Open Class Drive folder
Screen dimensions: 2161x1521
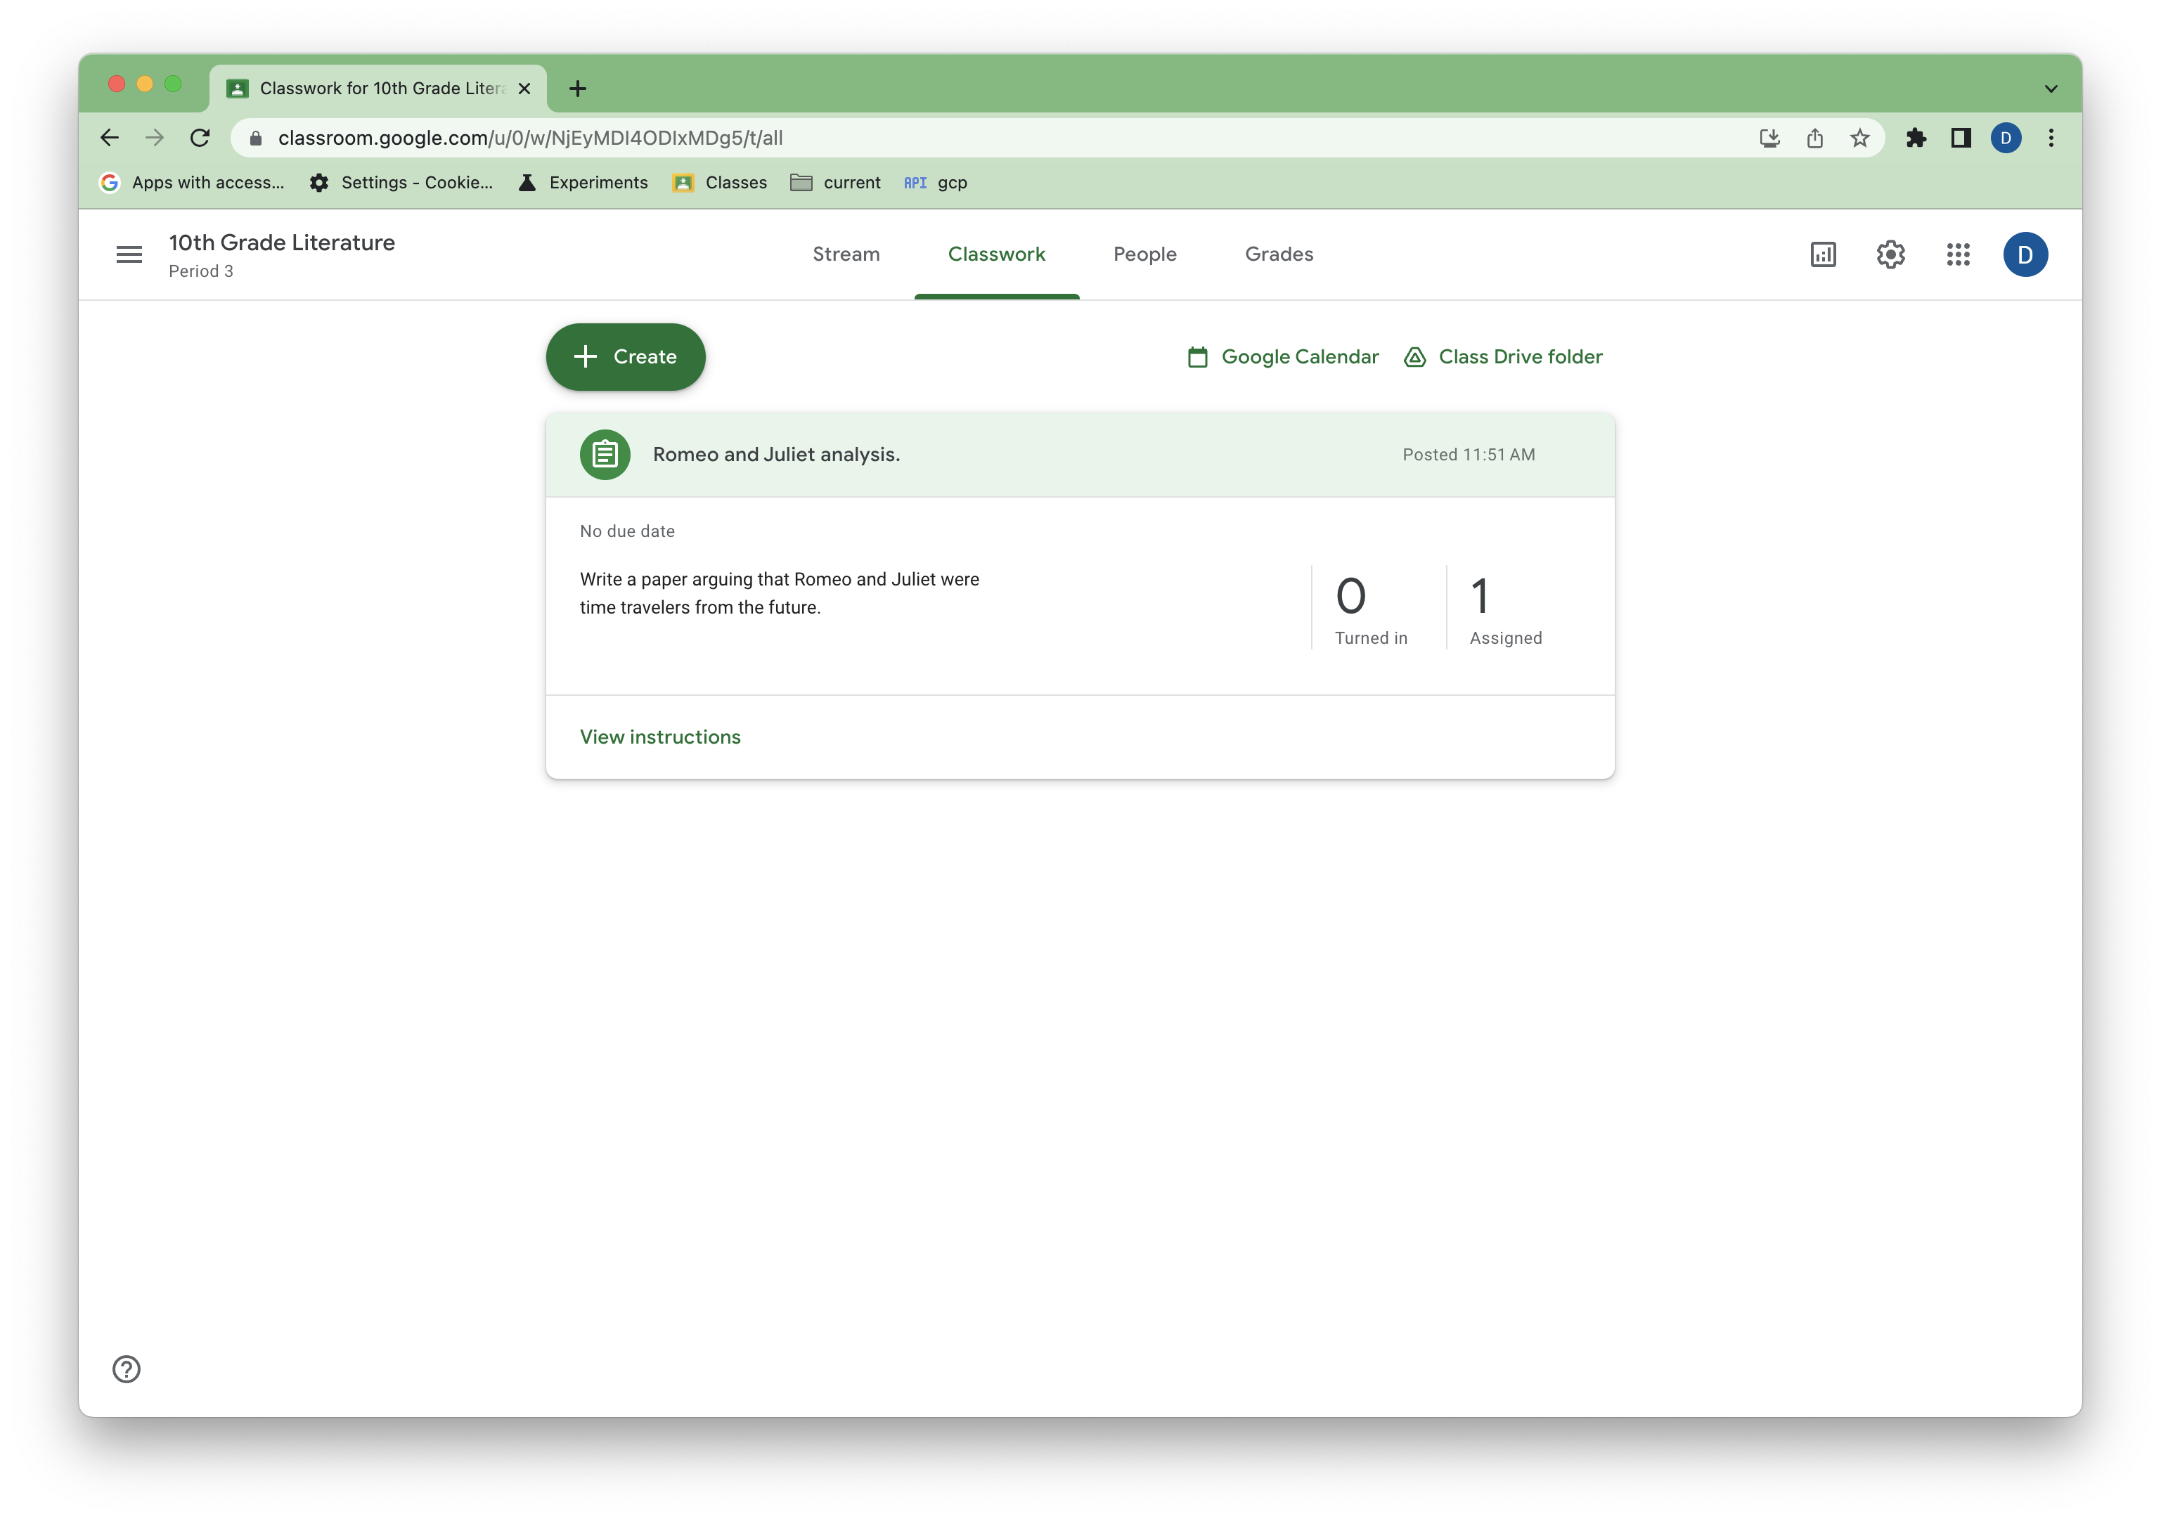point(1501,356)
